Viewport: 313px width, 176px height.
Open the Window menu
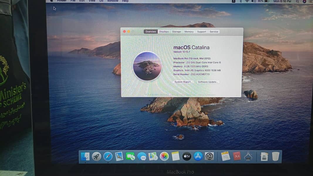tap(113, 1)
